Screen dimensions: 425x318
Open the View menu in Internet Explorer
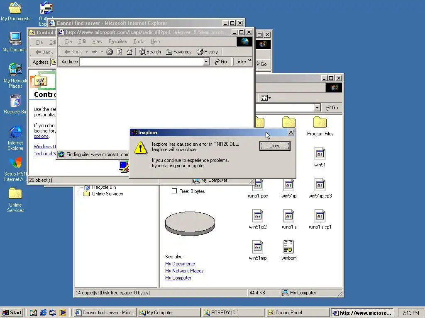(97, 41)
